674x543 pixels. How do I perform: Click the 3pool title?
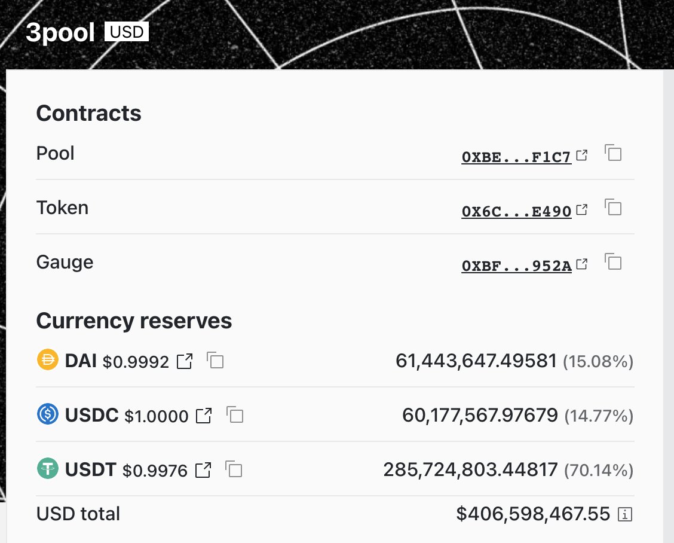point(60,33)
